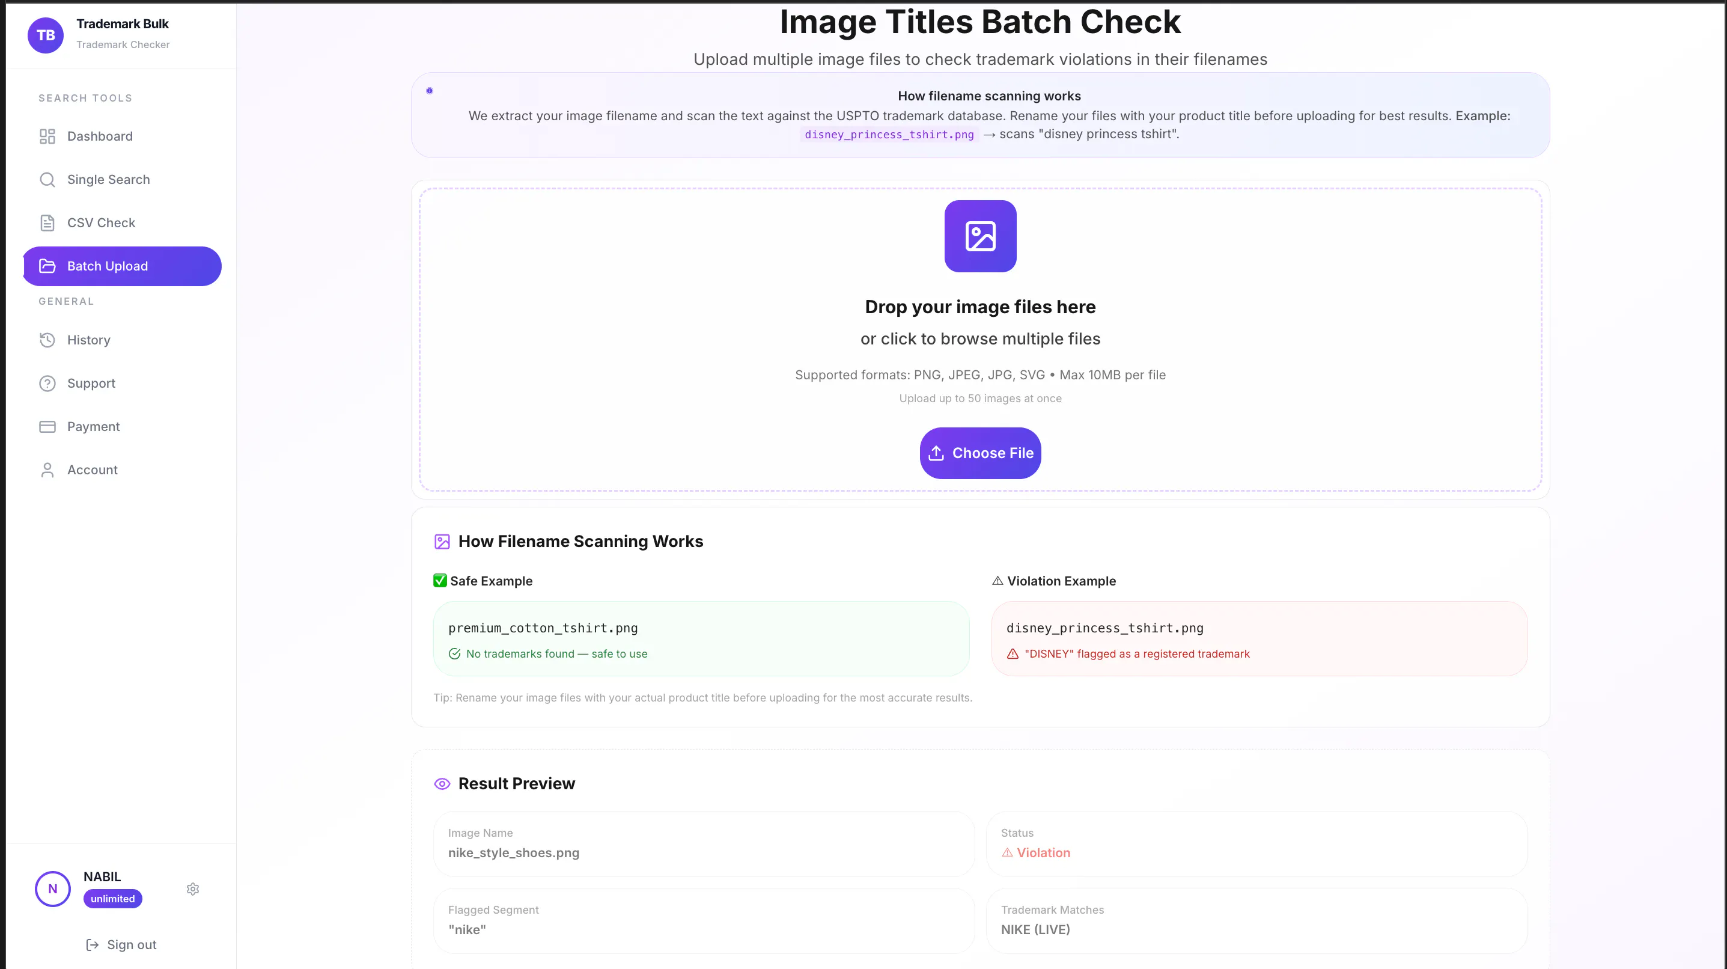Viewport: 1727px width, 969px height.
Task: Click the info dot in filename scanning banner
Action: pos(430,91)
